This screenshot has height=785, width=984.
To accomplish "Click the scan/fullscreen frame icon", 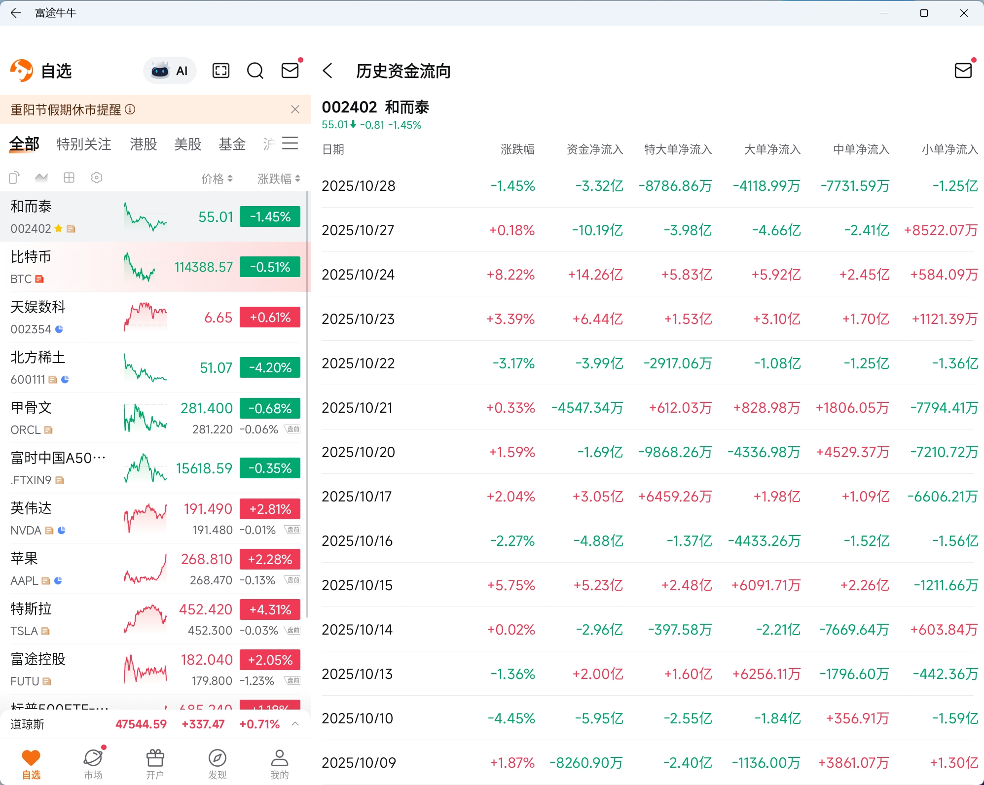I will point(221,71).
